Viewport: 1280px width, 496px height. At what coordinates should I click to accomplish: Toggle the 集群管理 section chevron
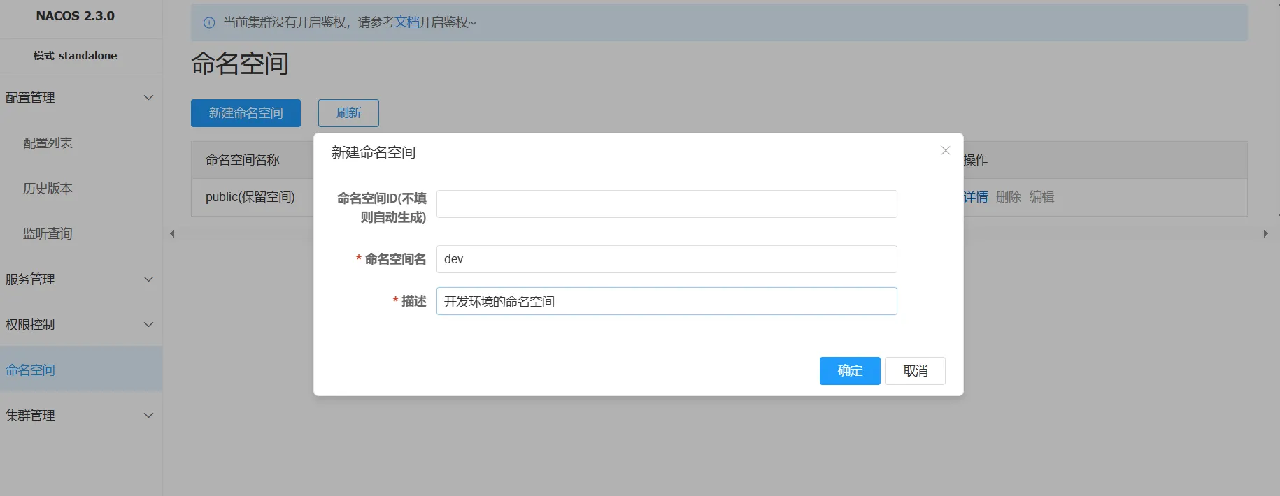coord(148,416)
